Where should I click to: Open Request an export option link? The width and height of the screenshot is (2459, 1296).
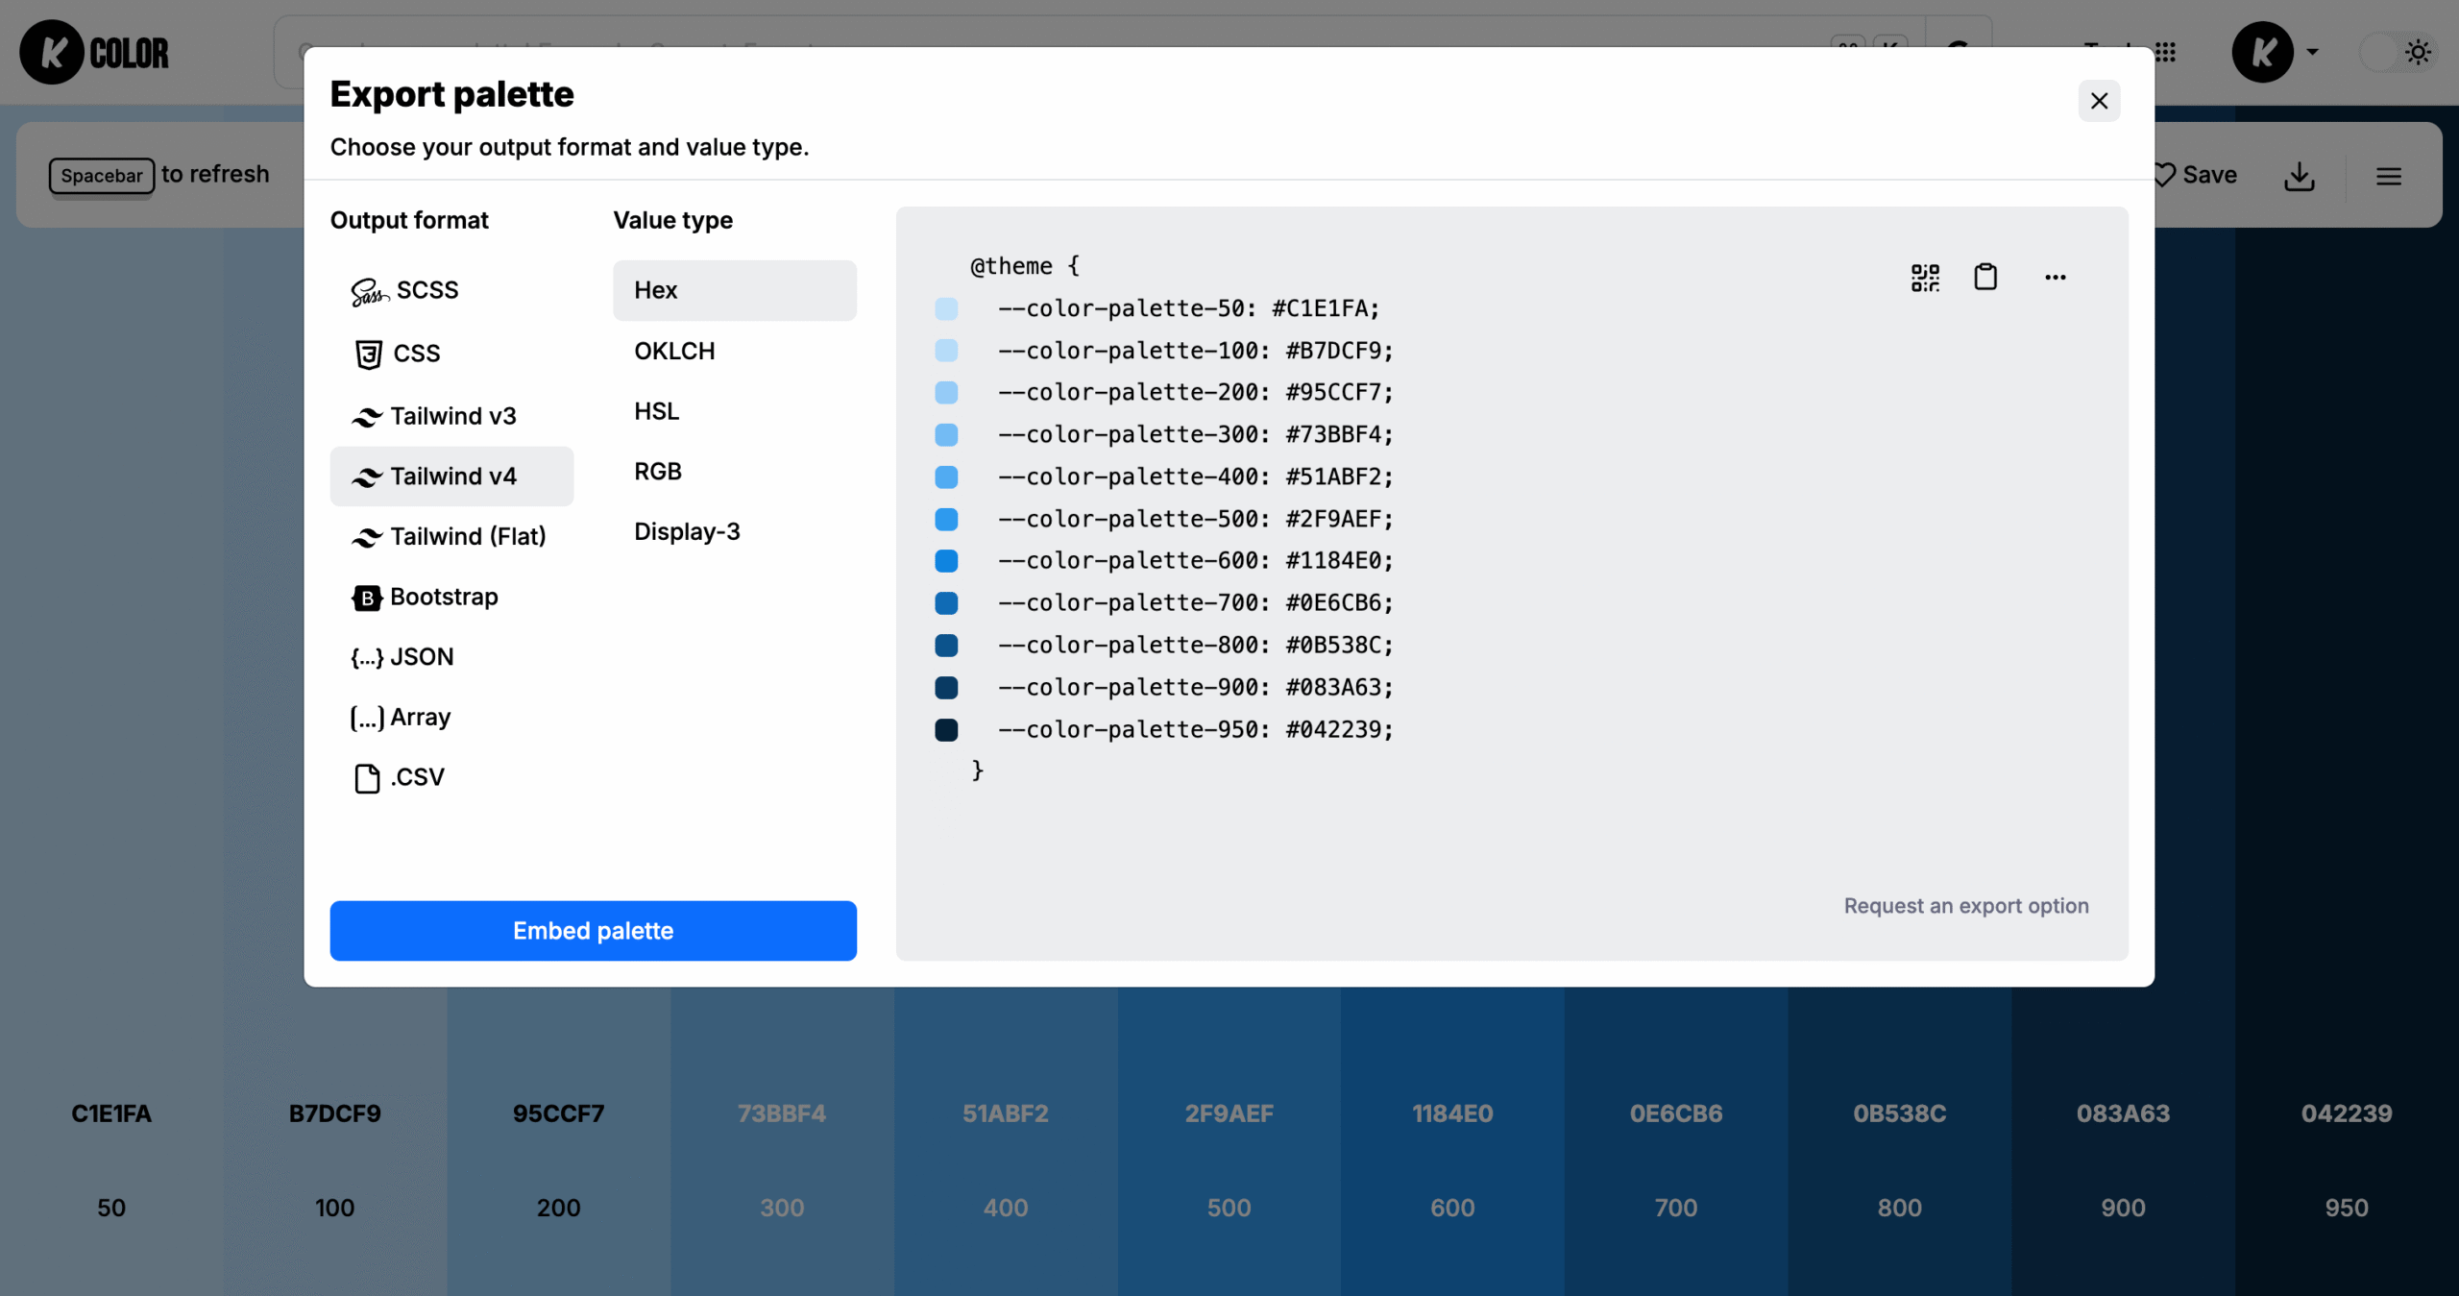click(x=1966, y=906)
